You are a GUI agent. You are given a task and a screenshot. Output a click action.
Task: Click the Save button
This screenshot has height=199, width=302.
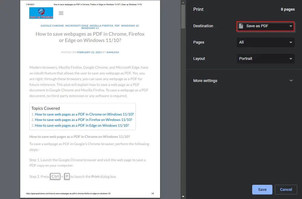pyautogui.click(x=262, y=189)
